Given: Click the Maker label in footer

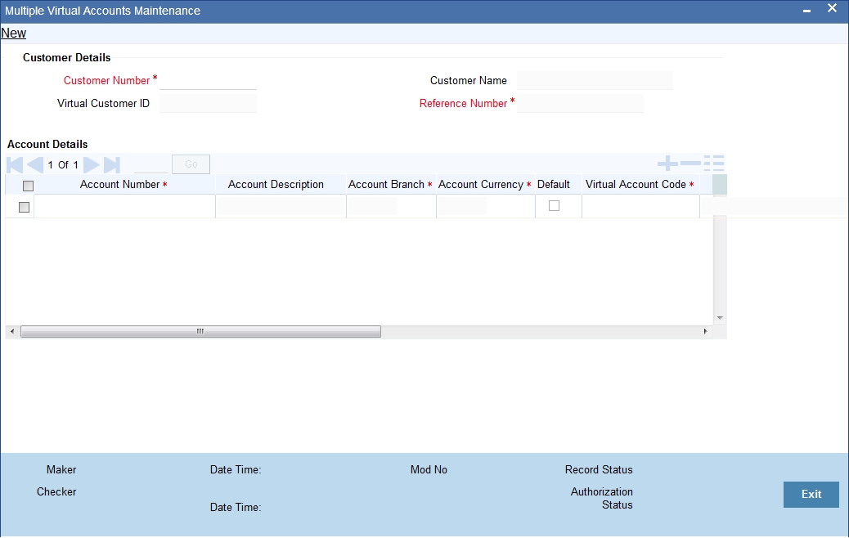Looking at the screenshot, I should pos(61,470).
